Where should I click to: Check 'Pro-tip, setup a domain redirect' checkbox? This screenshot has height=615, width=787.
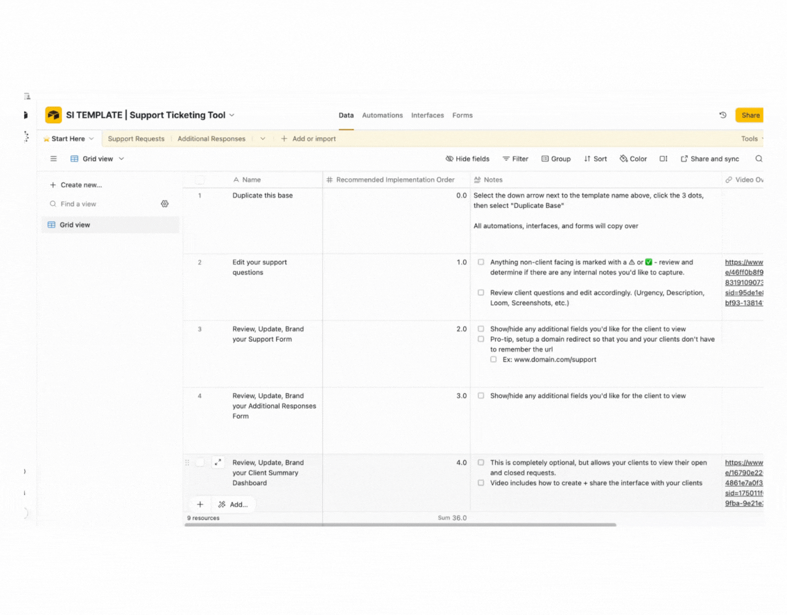(x=481, y=339)
